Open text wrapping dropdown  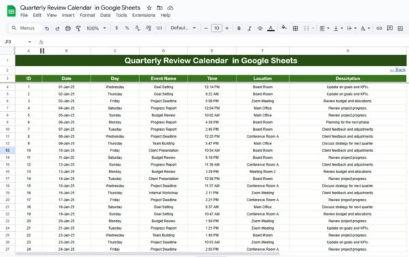[352, 28]
